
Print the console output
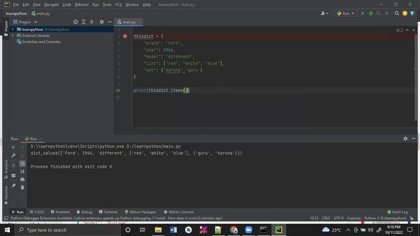click(x=22, y=179)
